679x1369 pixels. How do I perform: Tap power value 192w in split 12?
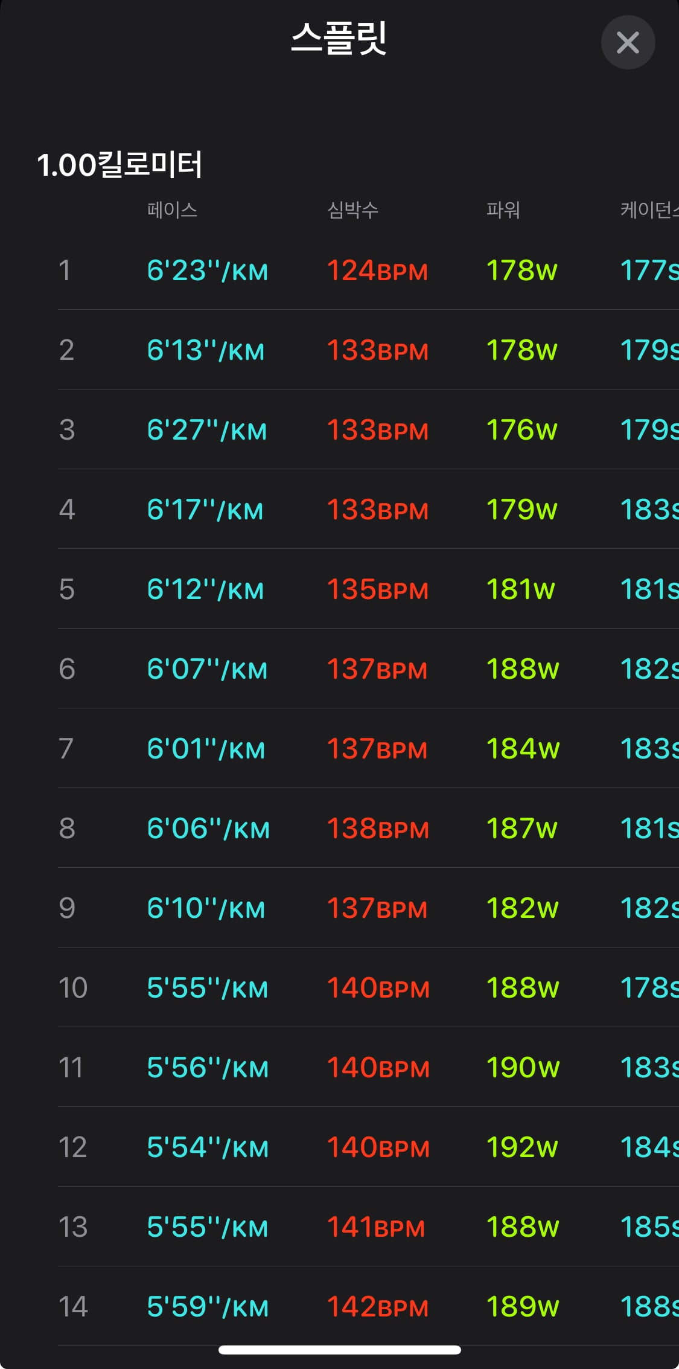[x=522, y=1147]
